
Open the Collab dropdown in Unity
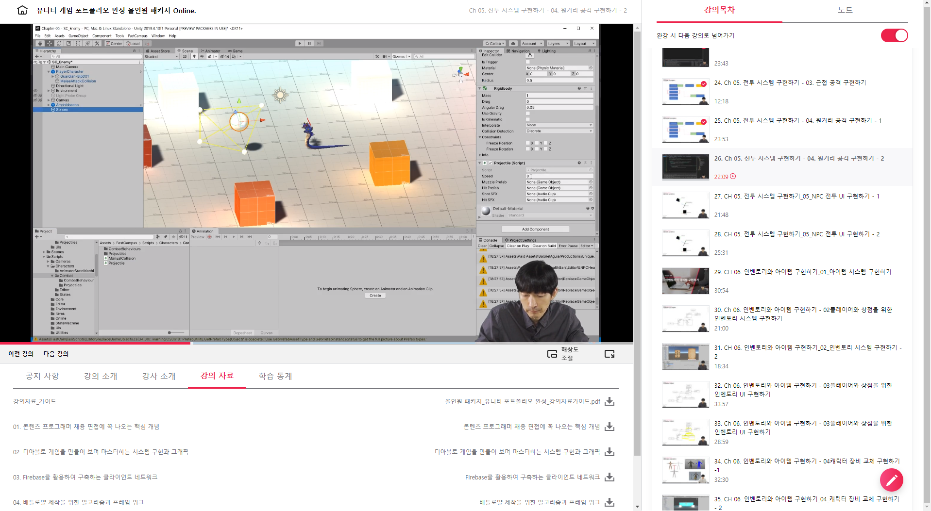495,43
